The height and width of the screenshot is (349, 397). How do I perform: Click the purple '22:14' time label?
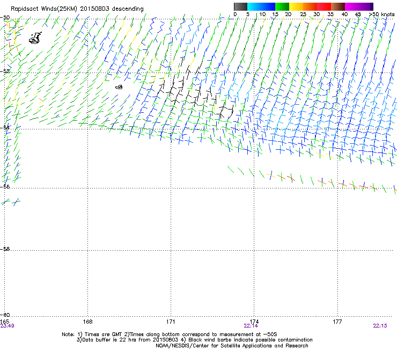click(251, 326)
